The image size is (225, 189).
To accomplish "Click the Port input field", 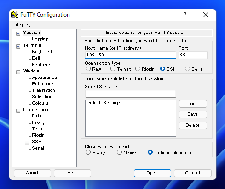I will point(193,55).
